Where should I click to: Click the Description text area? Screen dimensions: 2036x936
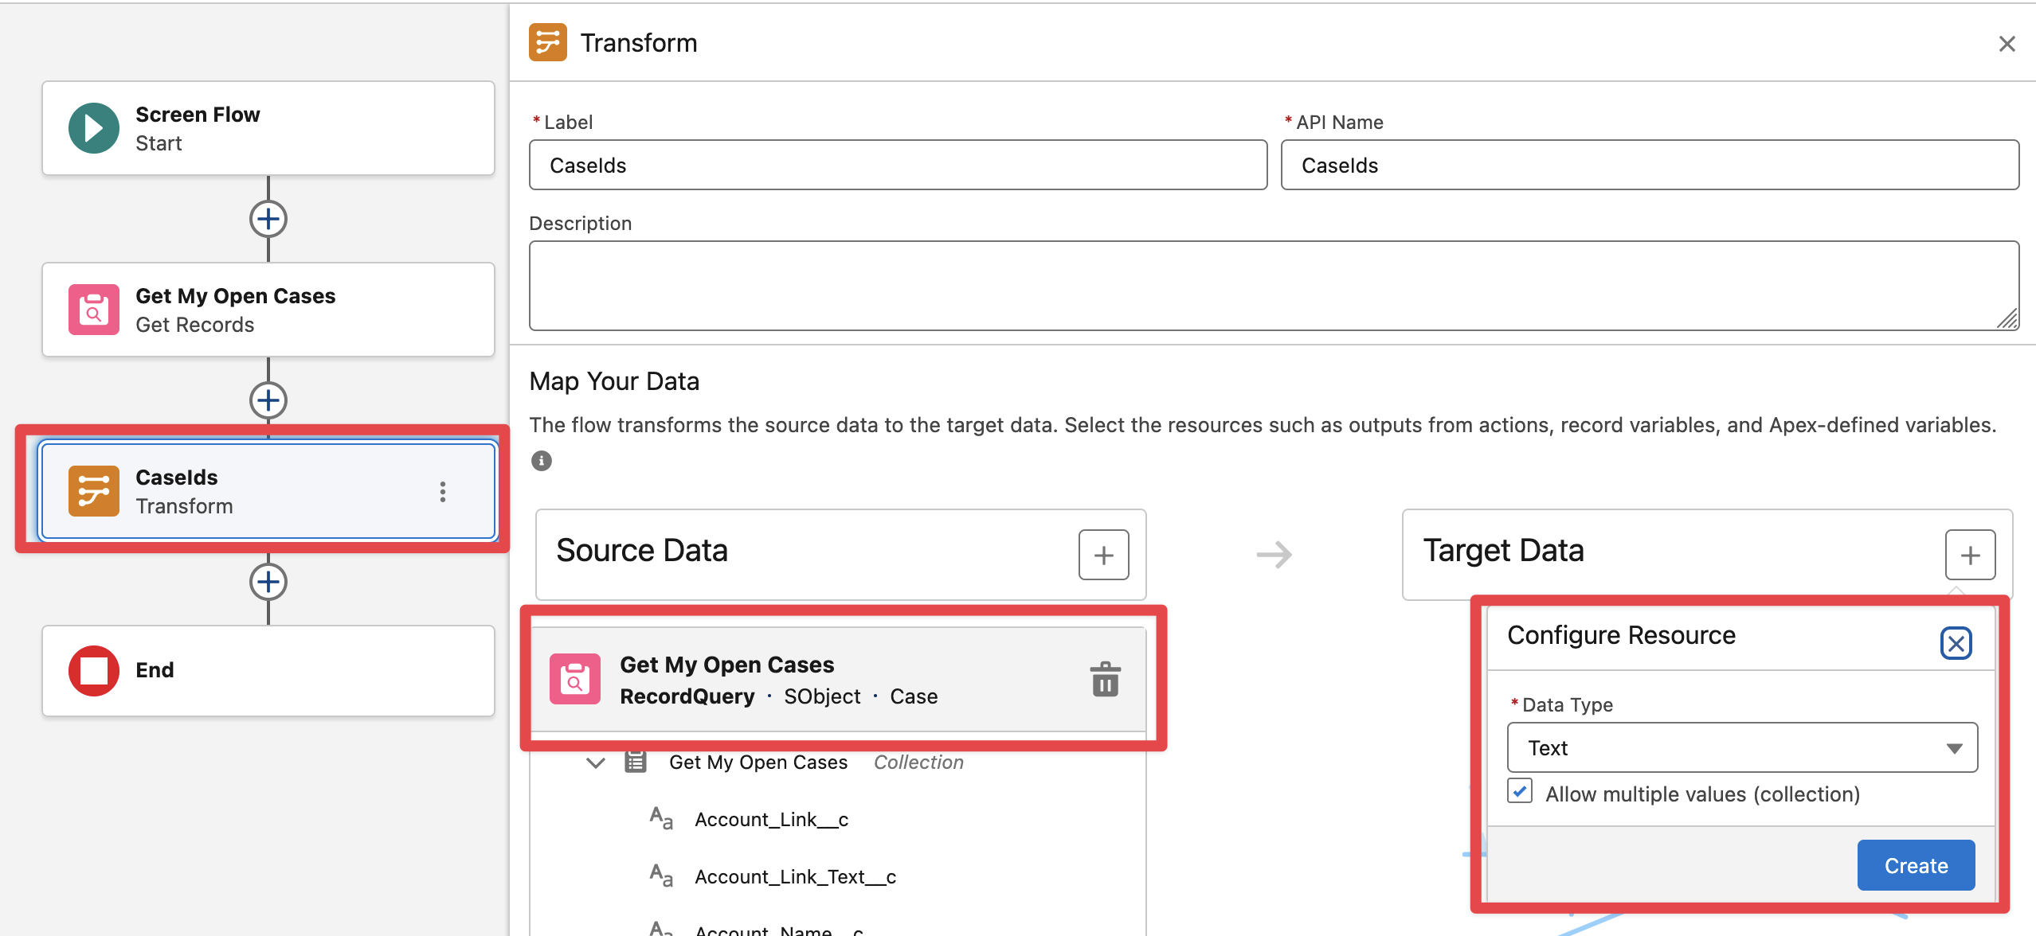[1273, 286]
